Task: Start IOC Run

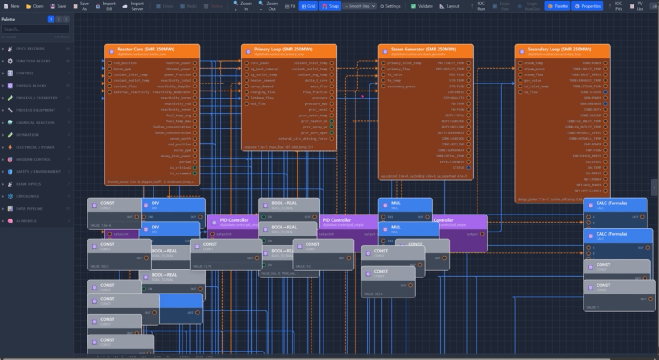Action: point(478,6)
